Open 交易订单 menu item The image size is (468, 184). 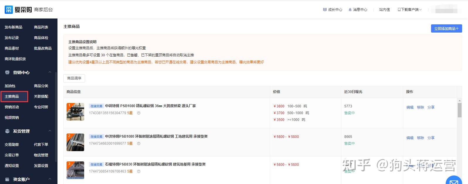pyautogui.click(x=12, y=155)
